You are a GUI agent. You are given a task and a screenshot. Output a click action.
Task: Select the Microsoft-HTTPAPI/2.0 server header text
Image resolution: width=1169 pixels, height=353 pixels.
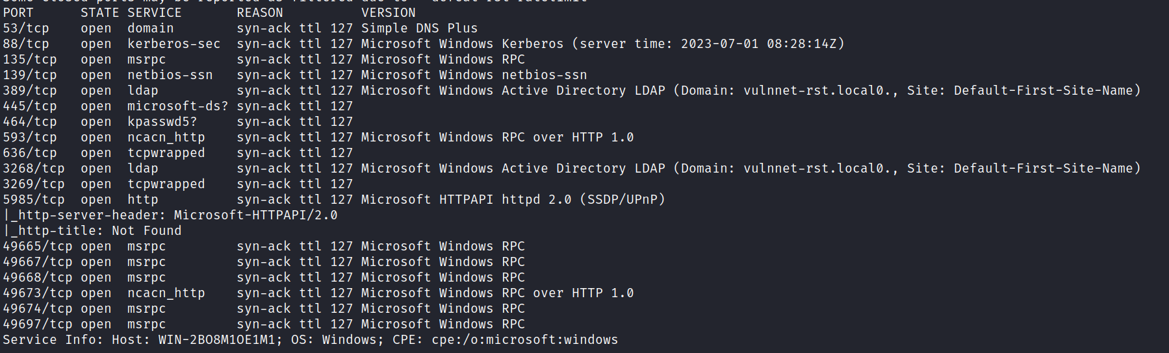[x=255, y=215]
